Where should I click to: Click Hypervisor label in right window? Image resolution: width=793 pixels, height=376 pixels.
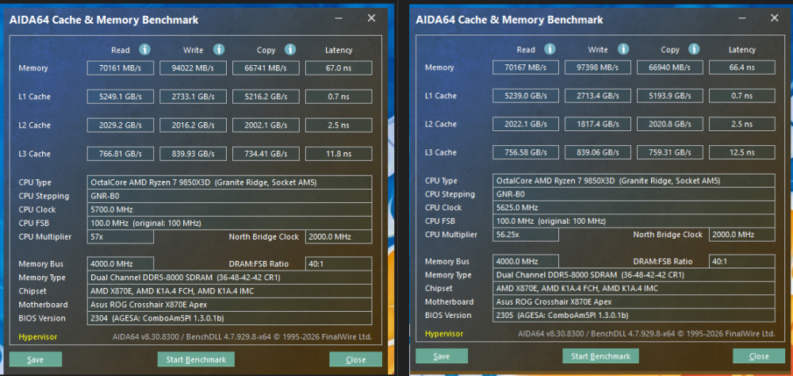443,334
